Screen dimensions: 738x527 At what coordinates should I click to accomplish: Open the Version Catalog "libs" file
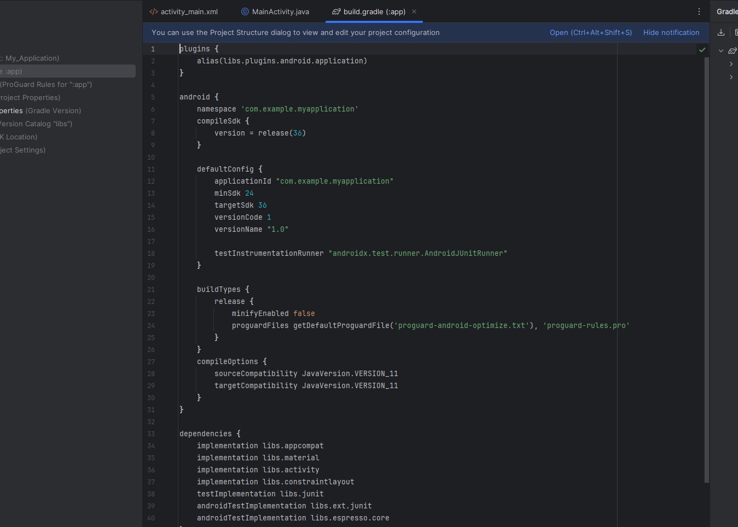pyautogui.click(x=36, y=124)
